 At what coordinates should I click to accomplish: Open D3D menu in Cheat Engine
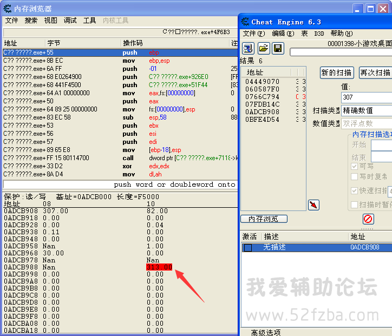point(319,34)
